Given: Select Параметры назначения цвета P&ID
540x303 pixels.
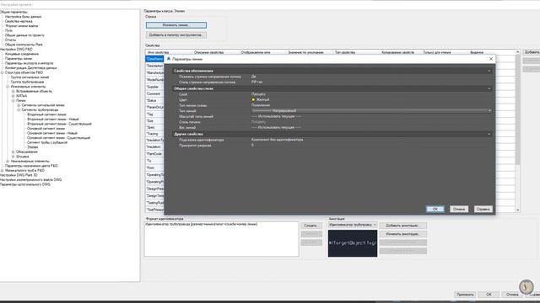Looking at the screenshot, I should 31,166.
